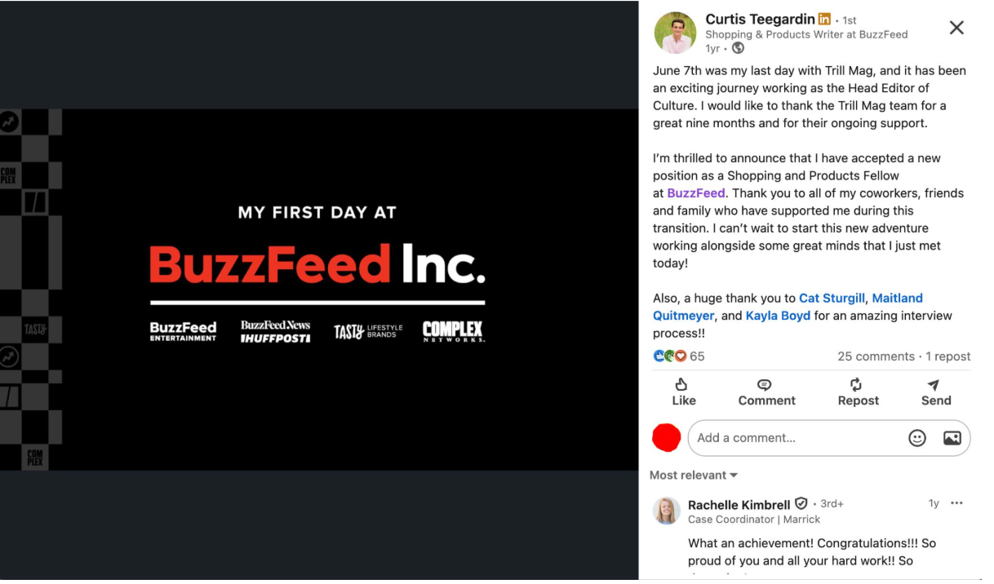The height and width of the screenshot is (584, 994).
Task: Open three-dot menu on Rachelle Kimbrell's comment
Action: (x=956, y=503)
